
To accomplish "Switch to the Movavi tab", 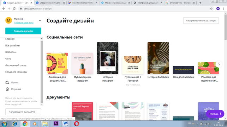I will tap(115, 3).
